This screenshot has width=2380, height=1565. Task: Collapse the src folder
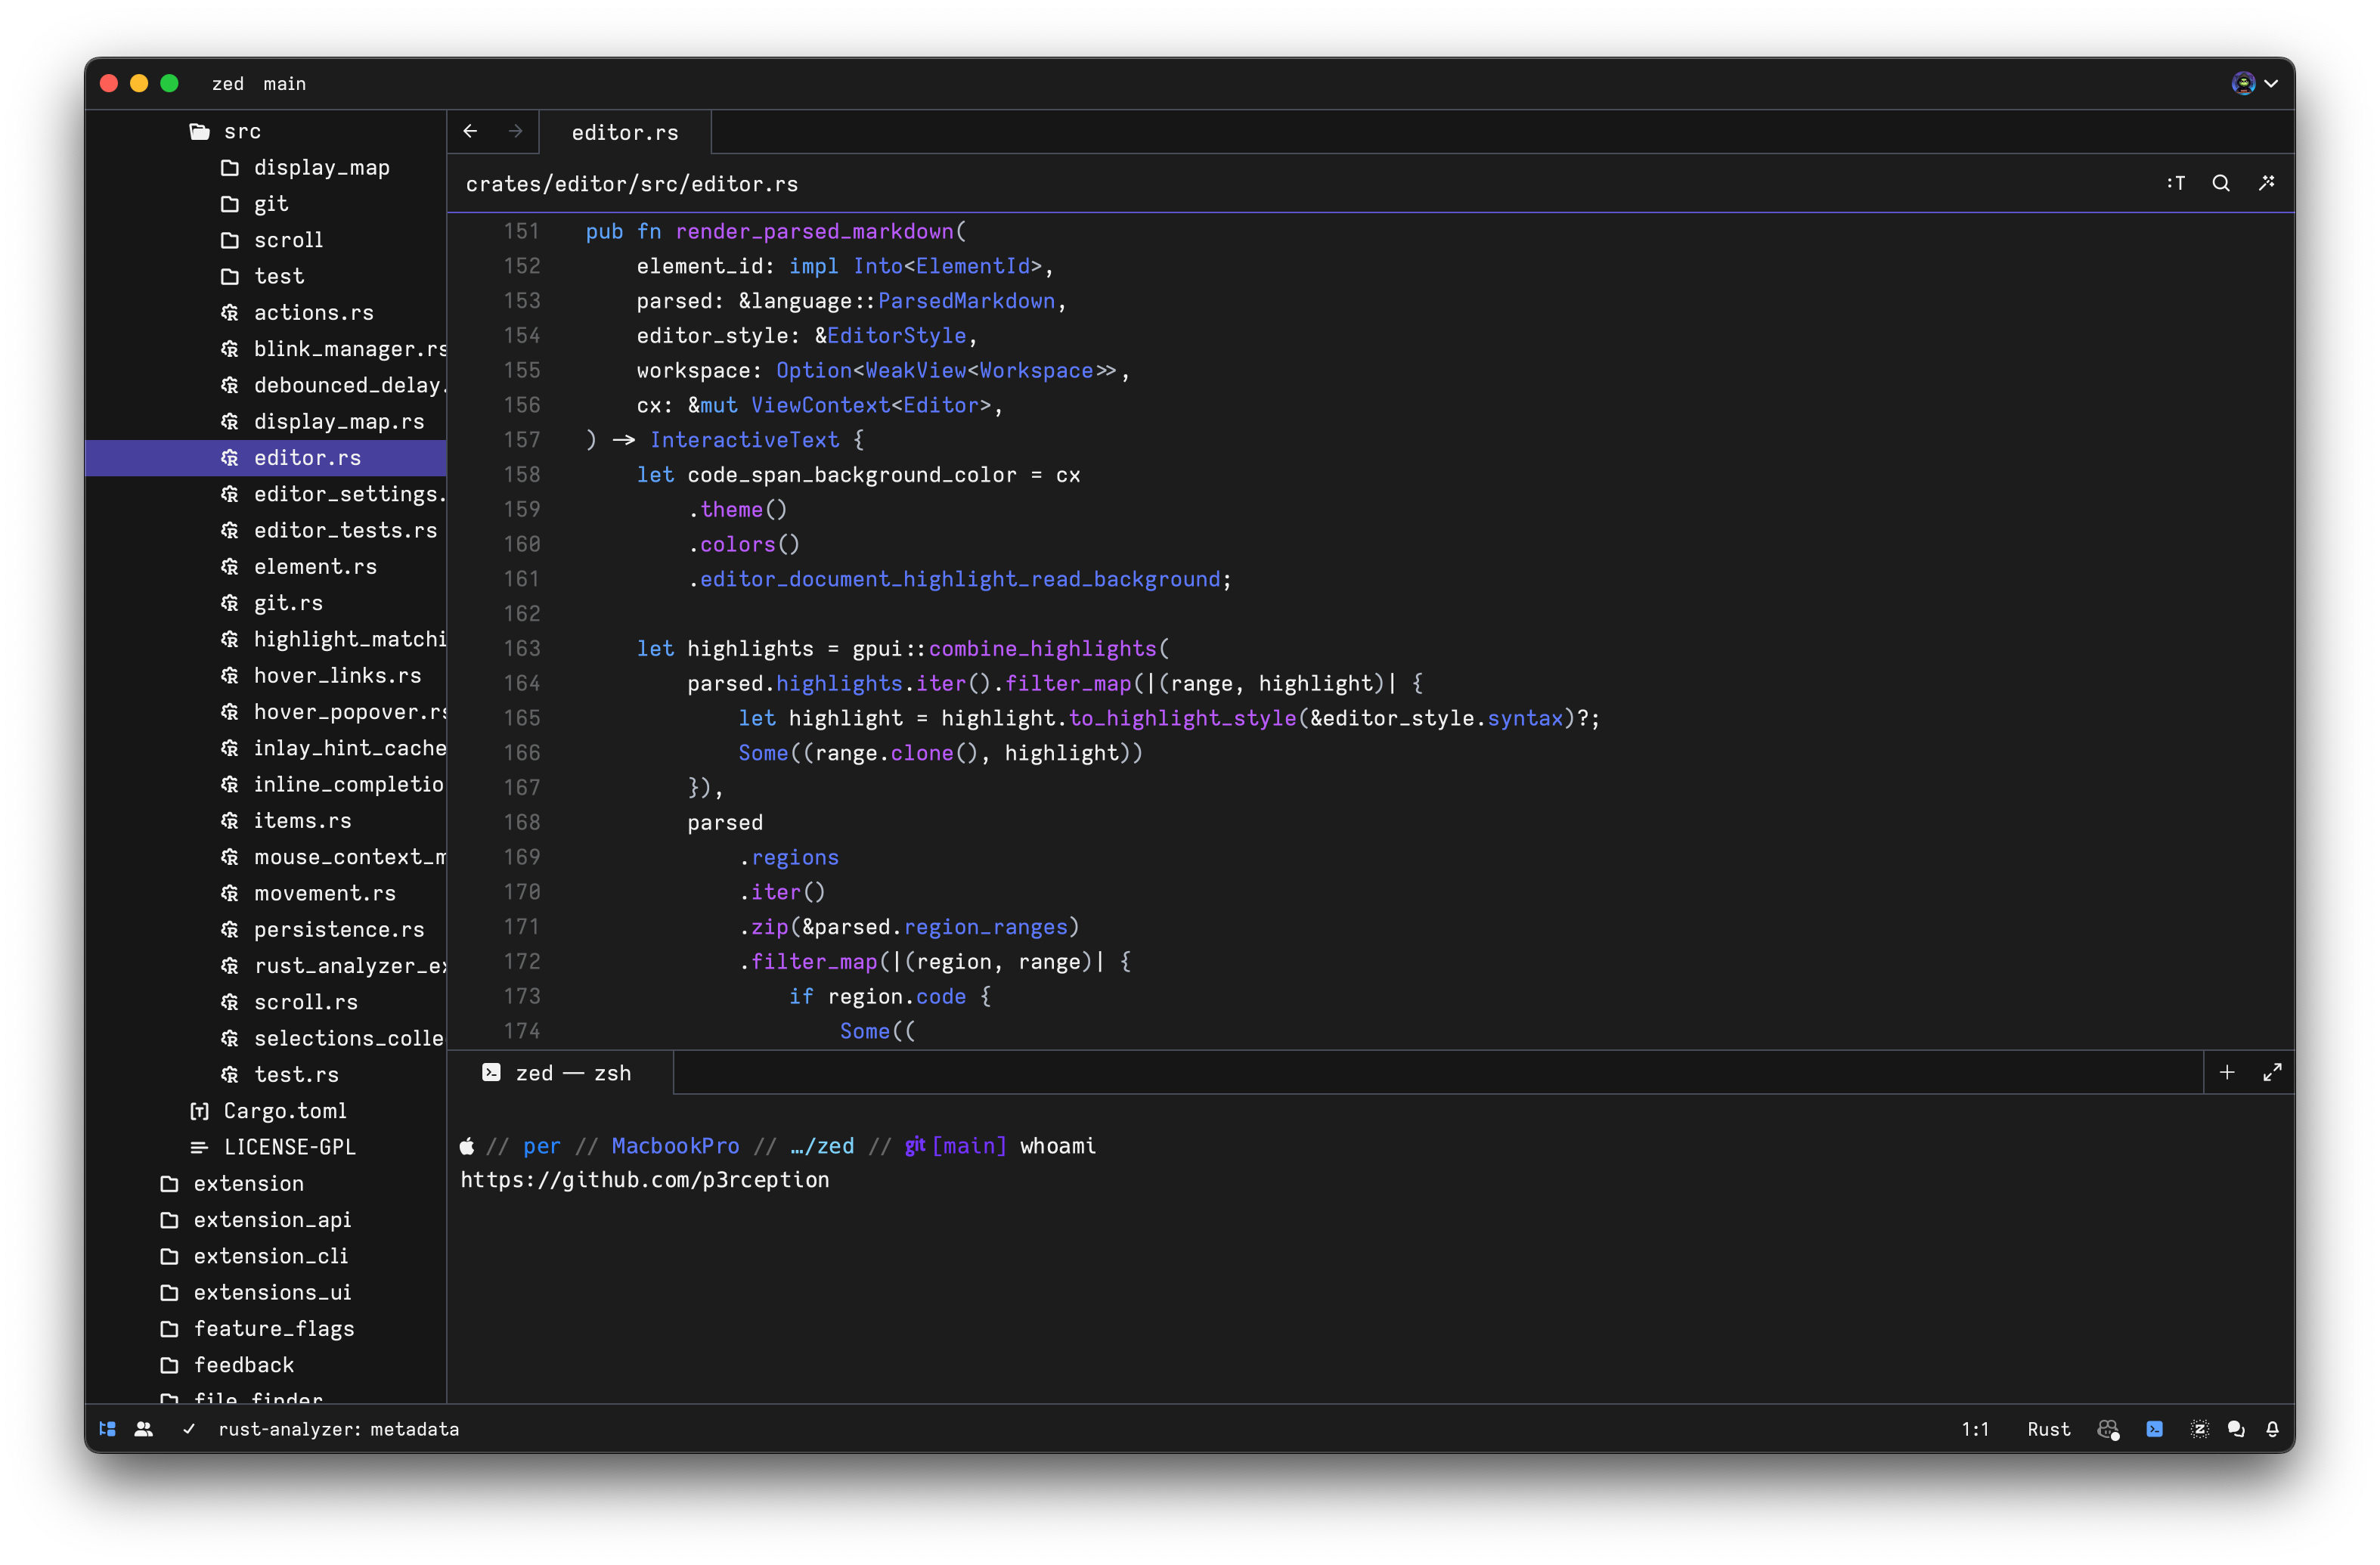241,131
